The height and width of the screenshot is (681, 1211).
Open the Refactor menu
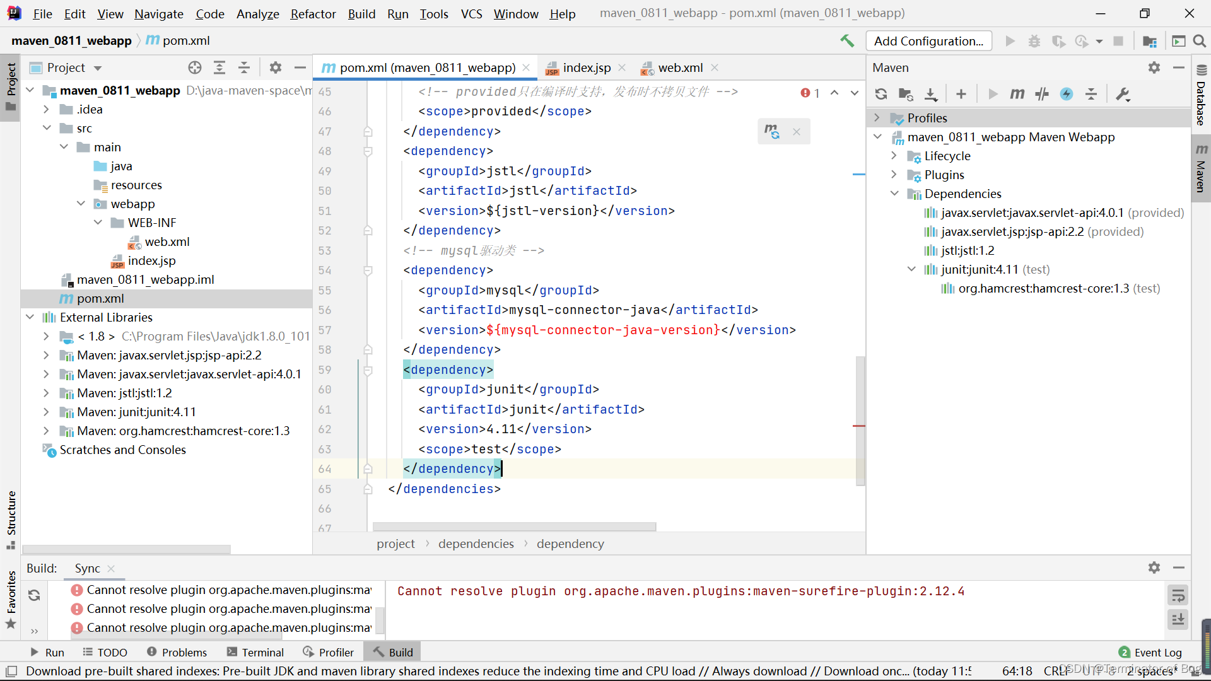pos(313,13)
